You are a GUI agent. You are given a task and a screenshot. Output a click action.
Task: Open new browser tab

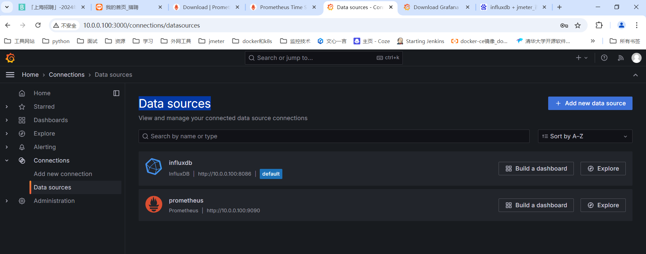(559, 7)
